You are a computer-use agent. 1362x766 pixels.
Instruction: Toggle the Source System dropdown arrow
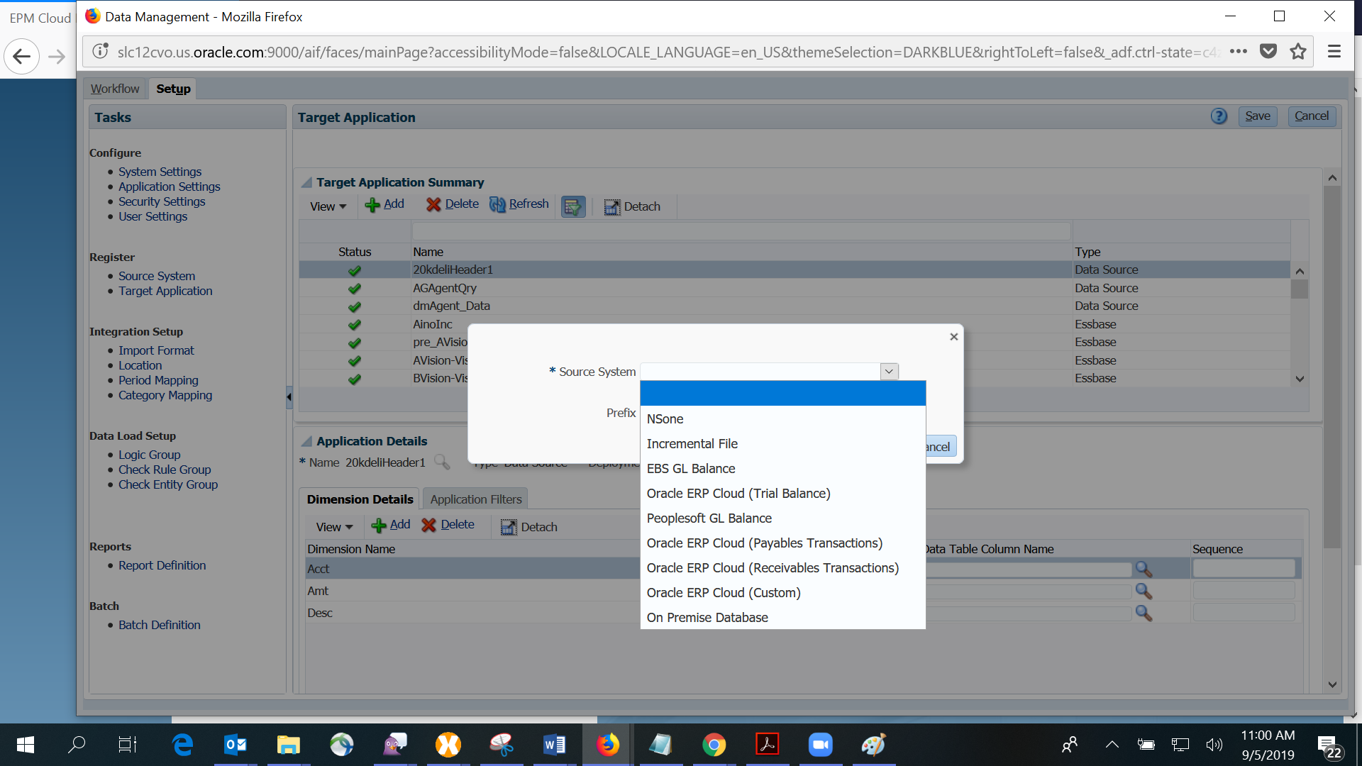[889, 372]
